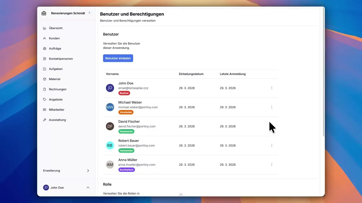Click the Benutzer einladen button
Viewport: 362px width, 203px height.
[118, 58]
